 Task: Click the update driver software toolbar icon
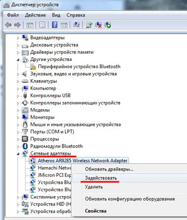click(89, 25)
